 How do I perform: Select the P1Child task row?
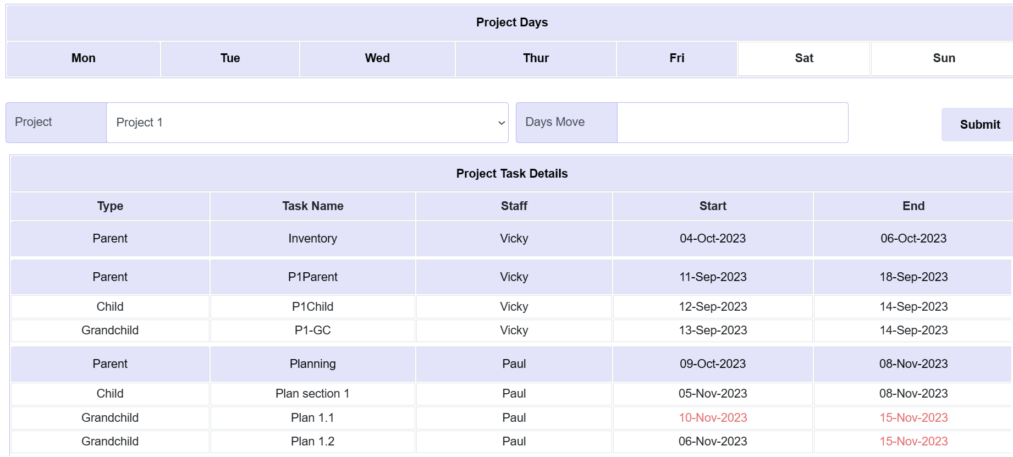click(x=312, y=306)
